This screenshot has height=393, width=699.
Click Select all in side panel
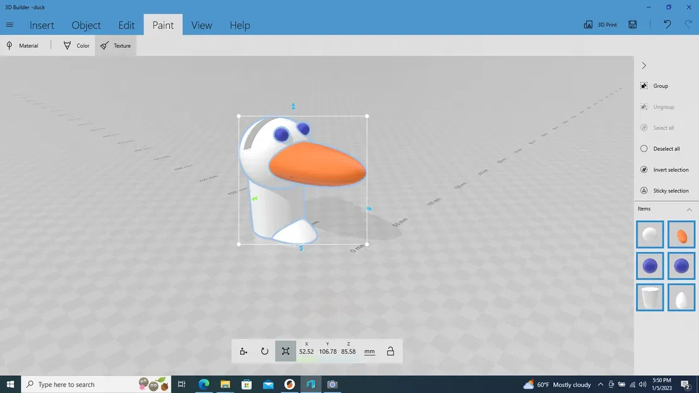pos(657,128)
